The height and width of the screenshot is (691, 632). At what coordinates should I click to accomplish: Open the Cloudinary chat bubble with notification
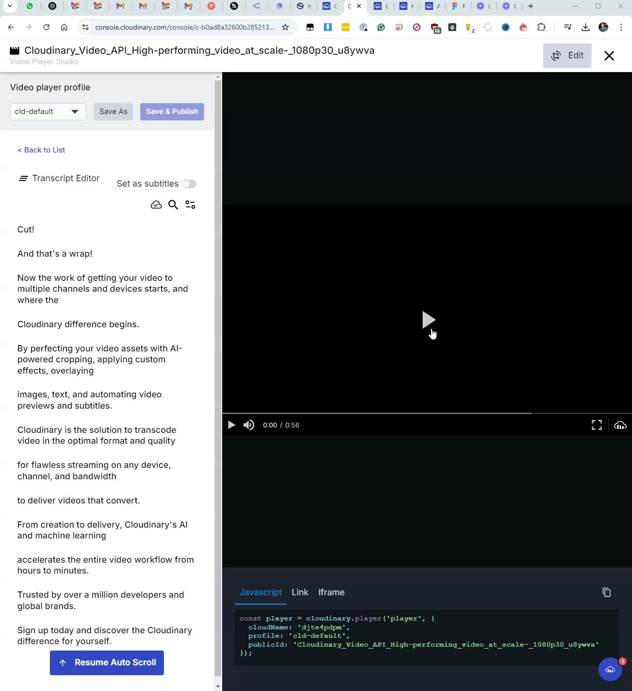click(610, 669)
